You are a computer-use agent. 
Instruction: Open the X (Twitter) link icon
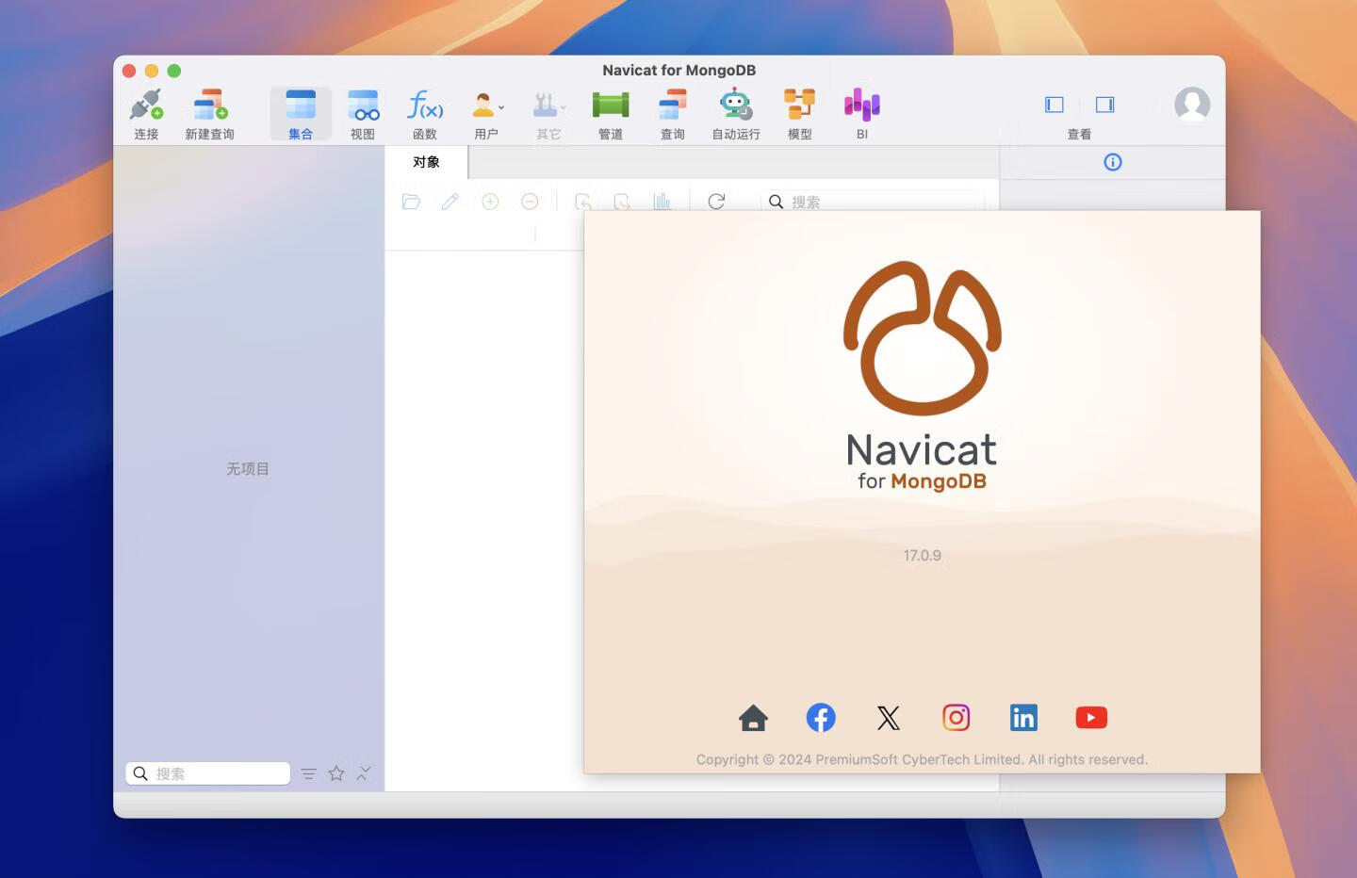click(x=888, y=718)
